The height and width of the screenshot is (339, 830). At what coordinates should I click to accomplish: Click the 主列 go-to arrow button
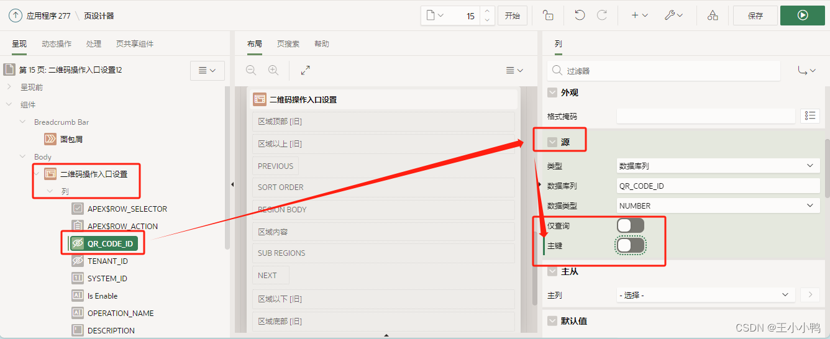(x=809, y=295)
